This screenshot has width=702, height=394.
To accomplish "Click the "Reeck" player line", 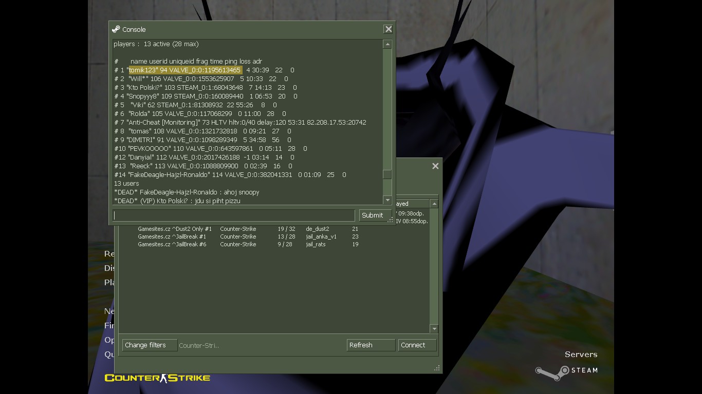I will (x=203, y=166).
